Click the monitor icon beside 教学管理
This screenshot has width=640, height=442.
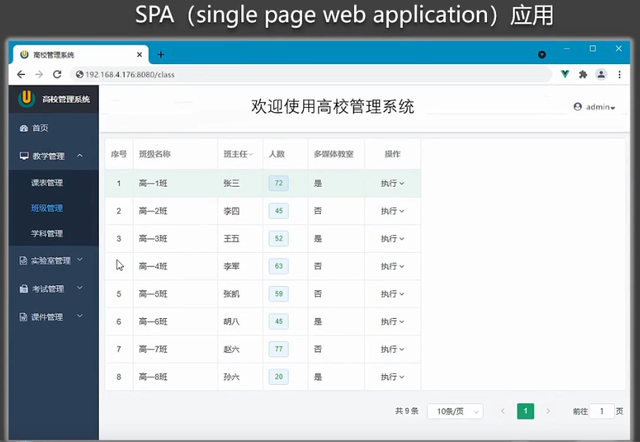tap(24, 156)
